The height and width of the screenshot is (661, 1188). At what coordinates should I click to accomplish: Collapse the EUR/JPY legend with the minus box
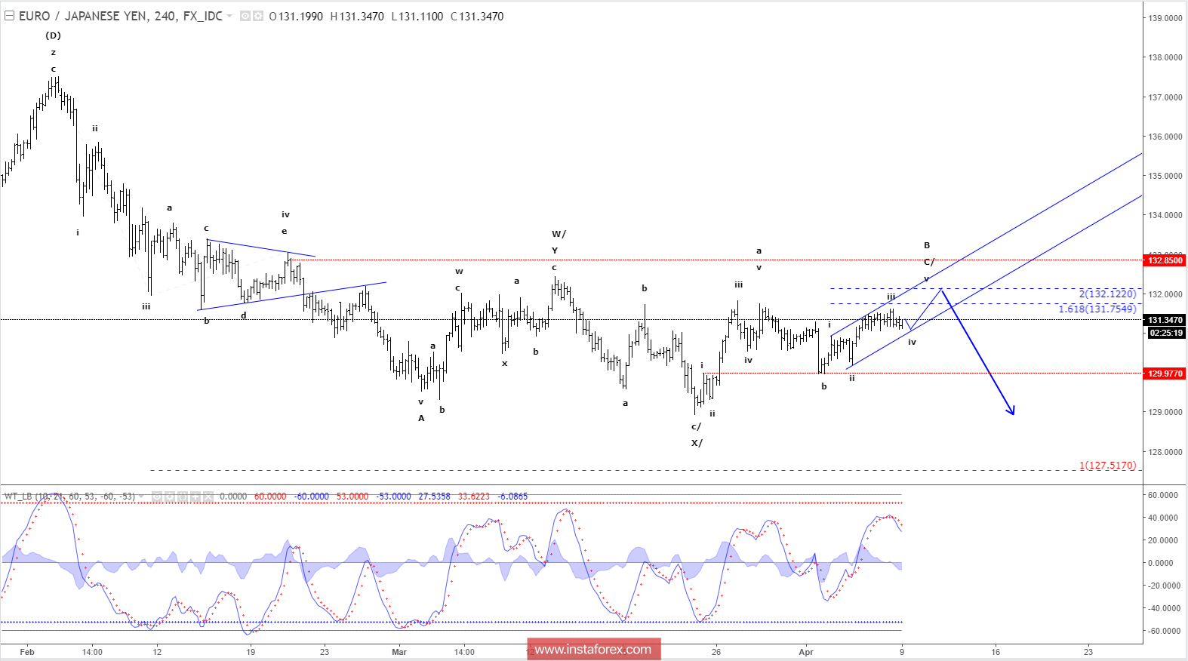tap(10, 16)
